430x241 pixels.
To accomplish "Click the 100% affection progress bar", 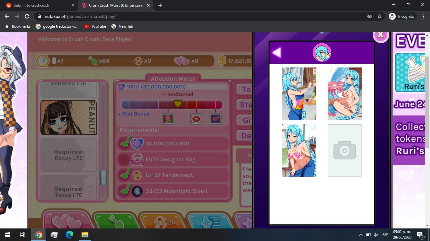I will [173, 87].
